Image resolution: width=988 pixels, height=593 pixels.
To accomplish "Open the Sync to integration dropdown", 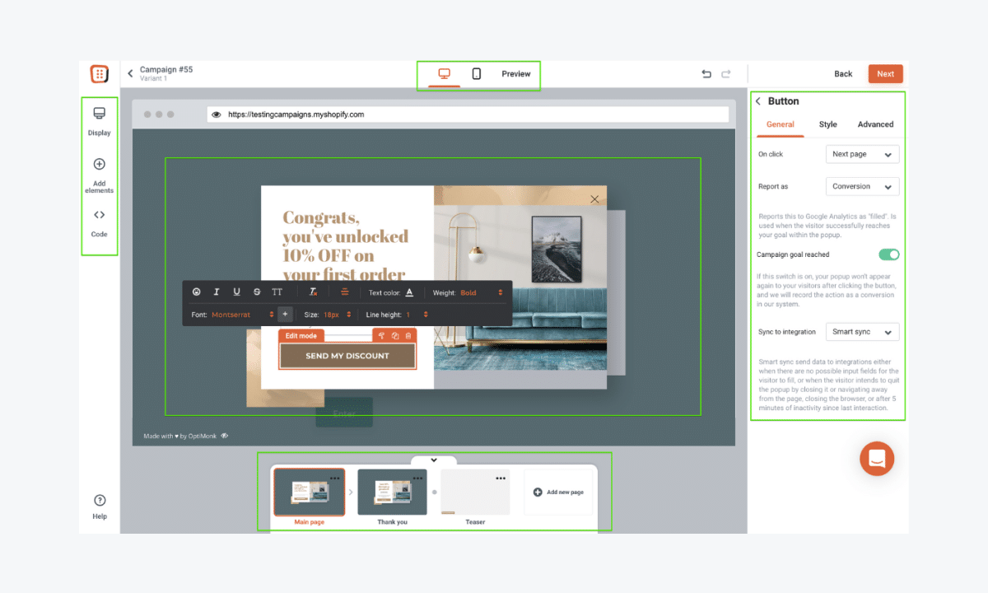I will (x=862, y=331).
